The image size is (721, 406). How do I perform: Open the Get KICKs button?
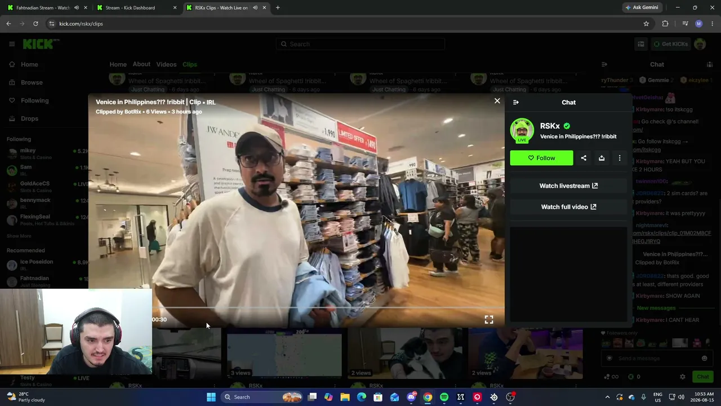click(670, 44)
